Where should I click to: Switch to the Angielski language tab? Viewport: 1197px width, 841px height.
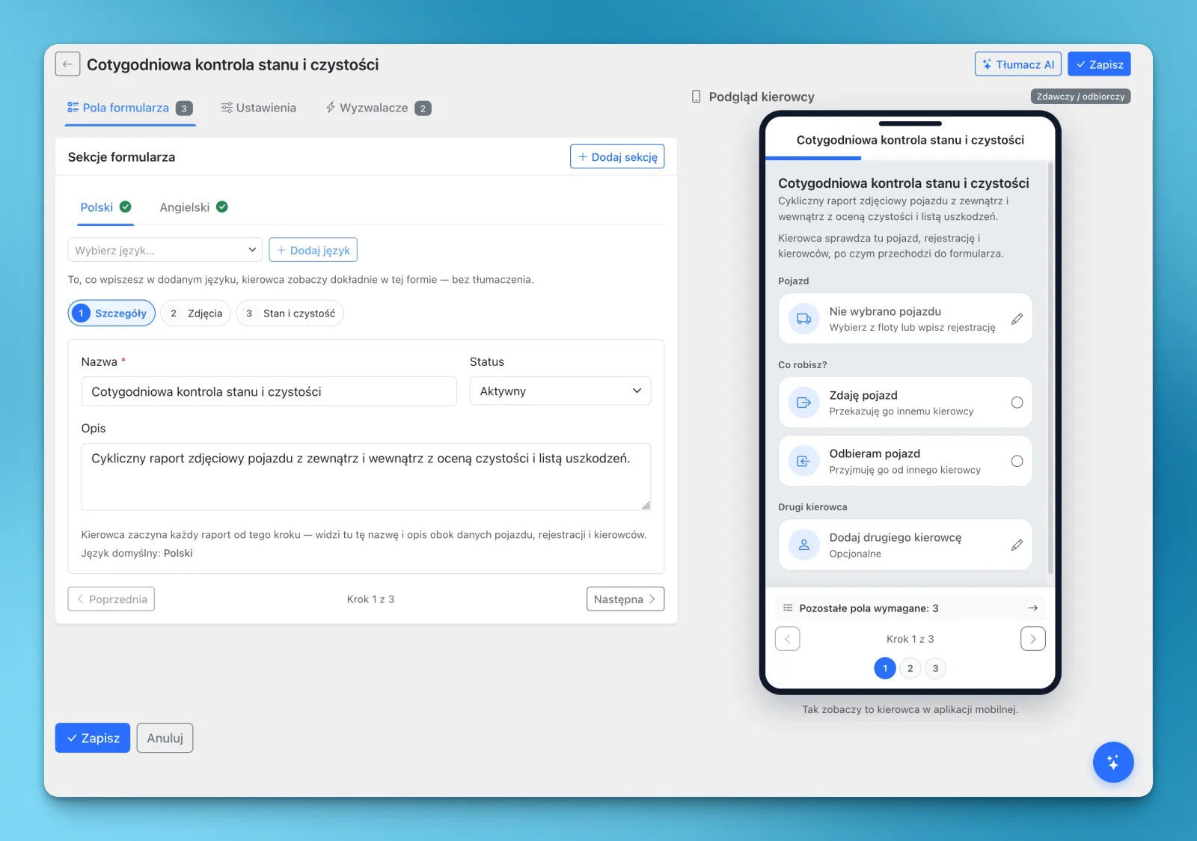pos(194,207)
